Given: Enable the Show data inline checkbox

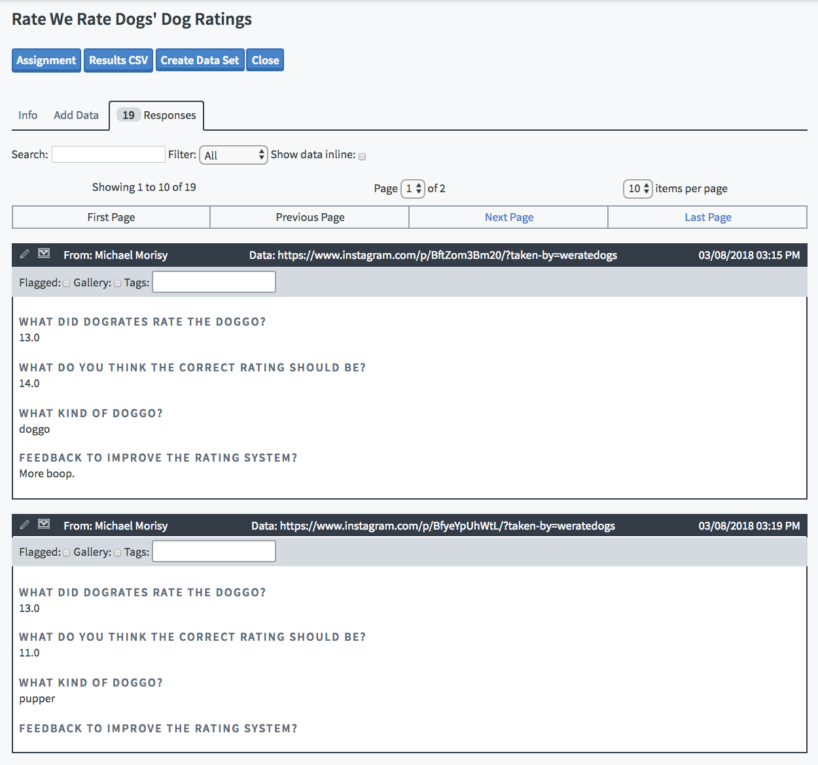Looking at the screenshot, I should [362, 156].
